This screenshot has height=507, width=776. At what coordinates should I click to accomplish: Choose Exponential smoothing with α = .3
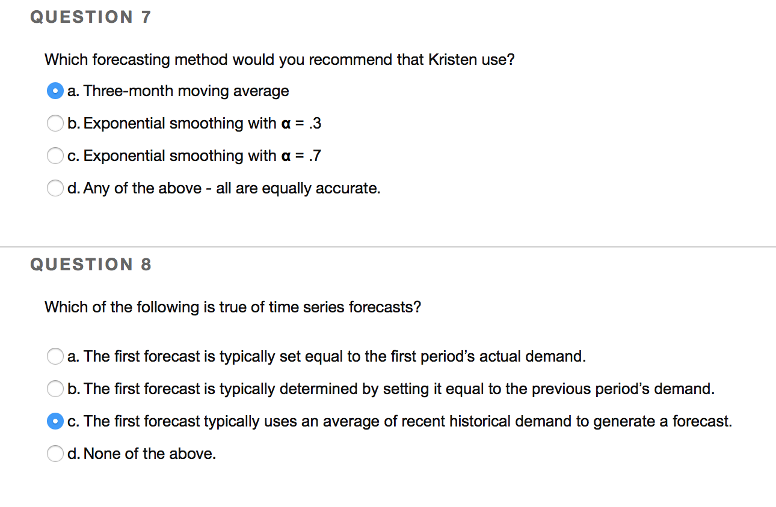(x=55, y=123)
